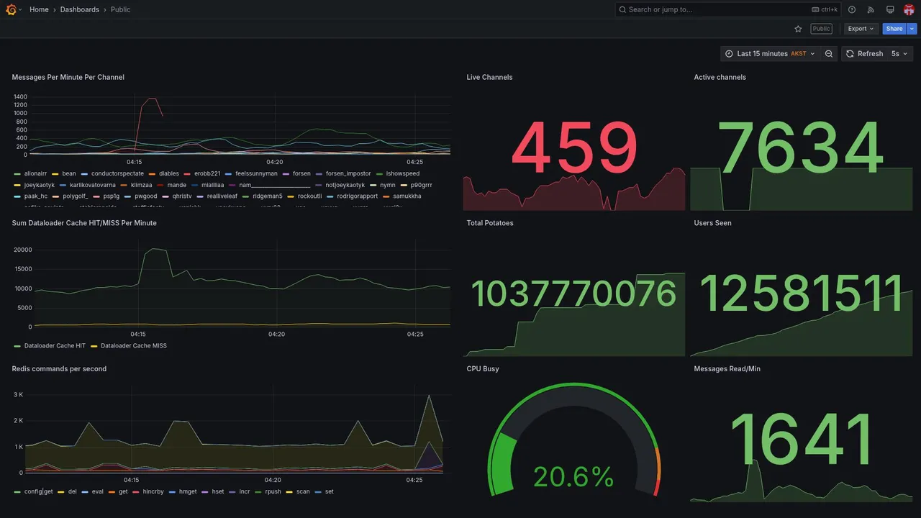Go to Home breadcrumb
This screenshot has height=518, width=921.
[39, 9]
